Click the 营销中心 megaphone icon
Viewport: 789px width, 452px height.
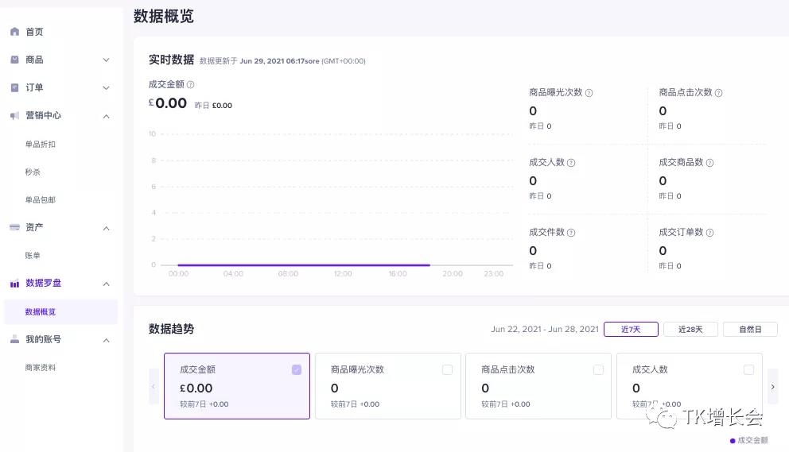tap(14, 116)
